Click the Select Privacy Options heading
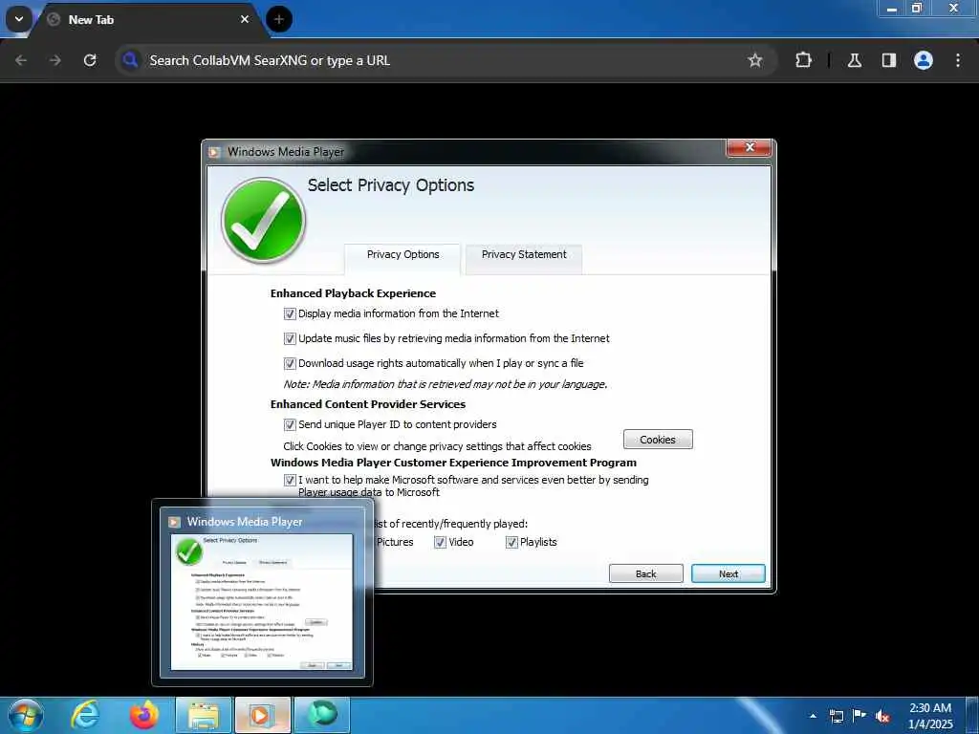This screenshot has height=734, width=979. (391, 185)
